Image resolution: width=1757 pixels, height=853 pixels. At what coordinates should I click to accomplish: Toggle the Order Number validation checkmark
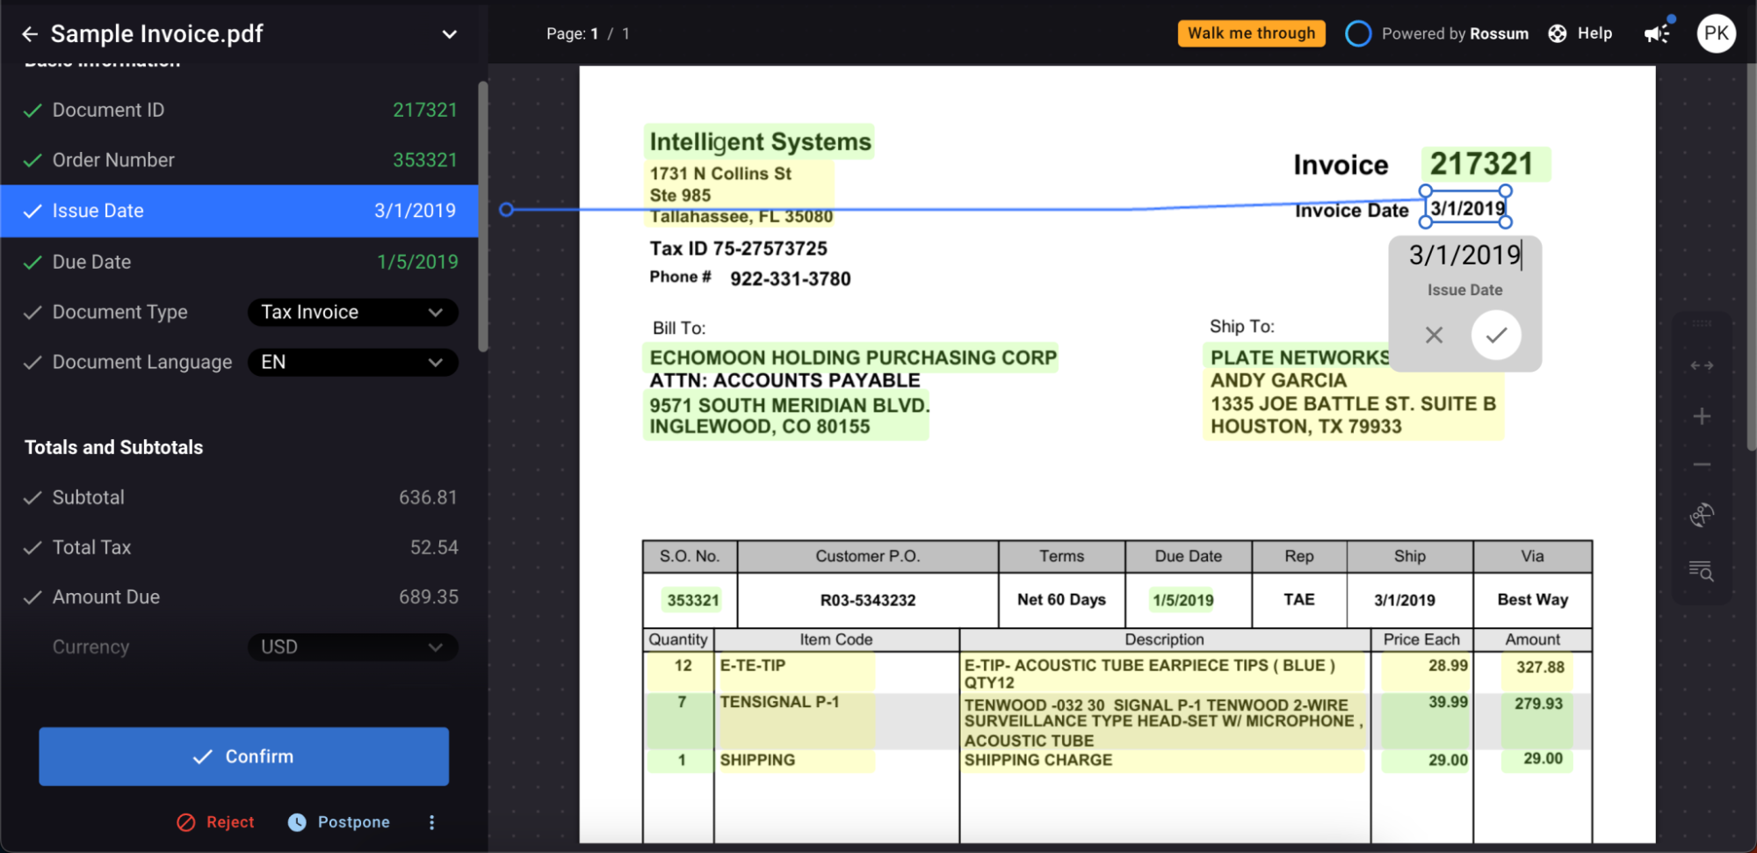(x=33, y=161)
